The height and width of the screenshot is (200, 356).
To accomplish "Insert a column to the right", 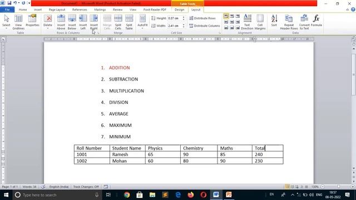I will coord(94,22).
